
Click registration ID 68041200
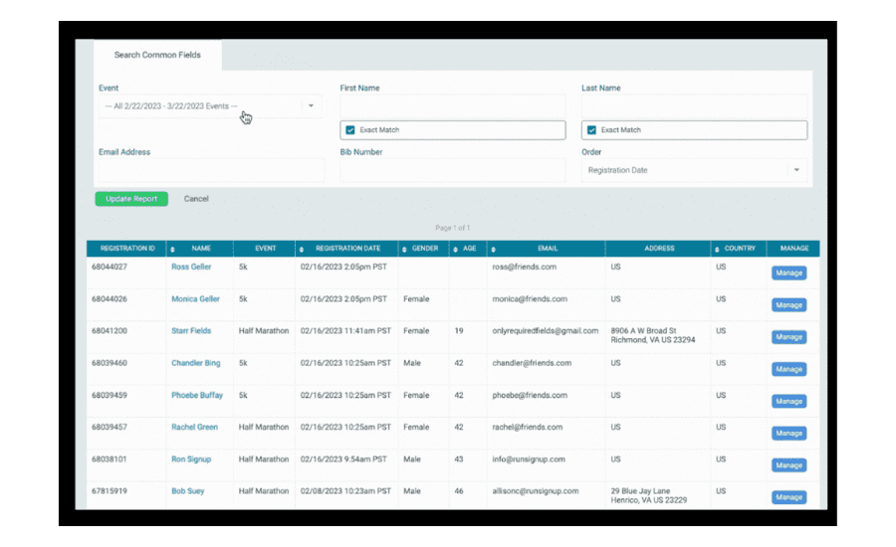coord(110,330)
